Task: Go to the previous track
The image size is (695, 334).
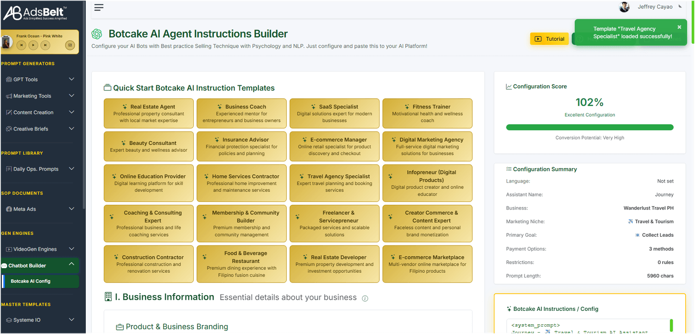Action: 21,45
